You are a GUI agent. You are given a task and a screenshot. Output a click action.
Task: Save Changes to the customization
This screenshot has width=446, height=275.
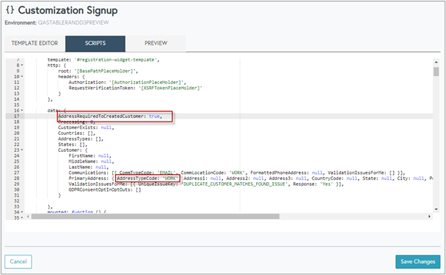click(x=417, y=262)
